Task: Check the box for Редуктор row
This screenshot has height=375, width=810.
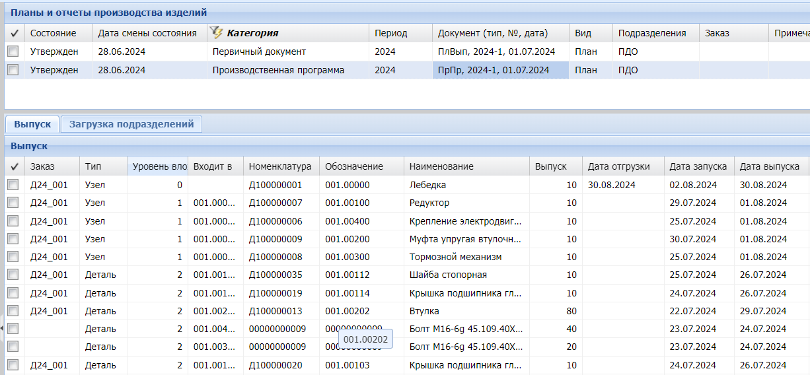Action: point(13,203)
